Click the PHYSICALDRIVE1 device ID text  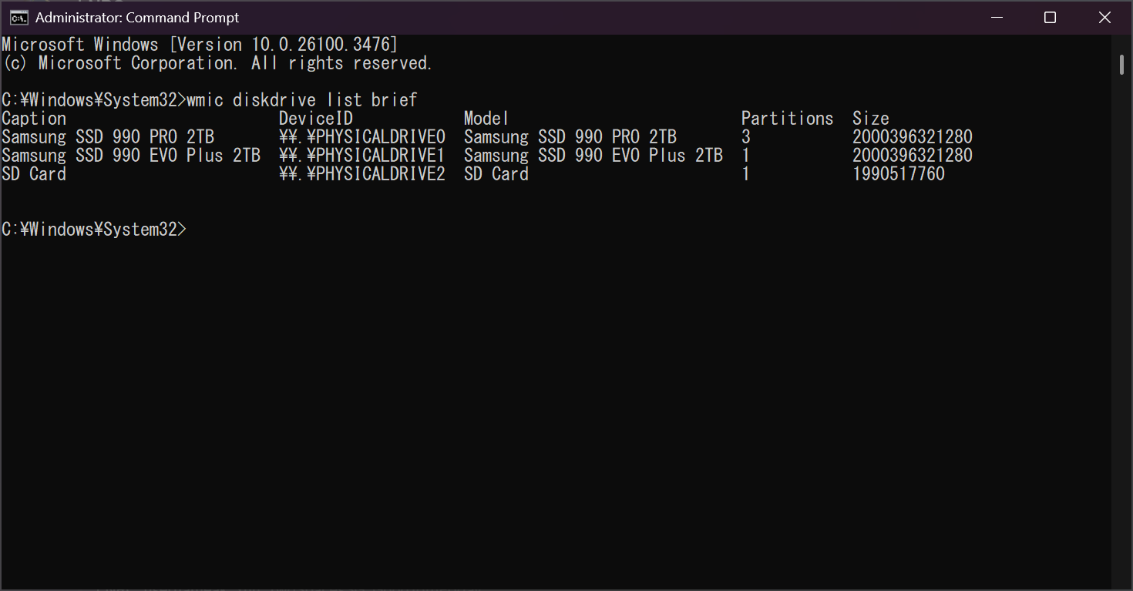[x=362, y=156]
